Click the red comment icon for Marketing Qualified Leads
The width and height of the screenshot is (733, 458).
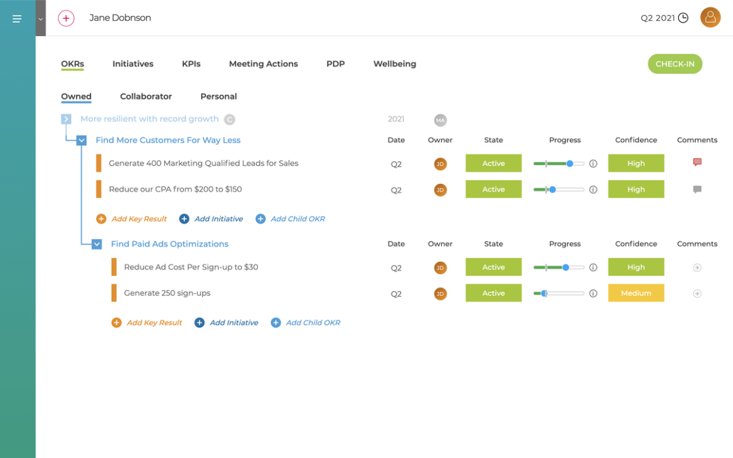point(697,162)
